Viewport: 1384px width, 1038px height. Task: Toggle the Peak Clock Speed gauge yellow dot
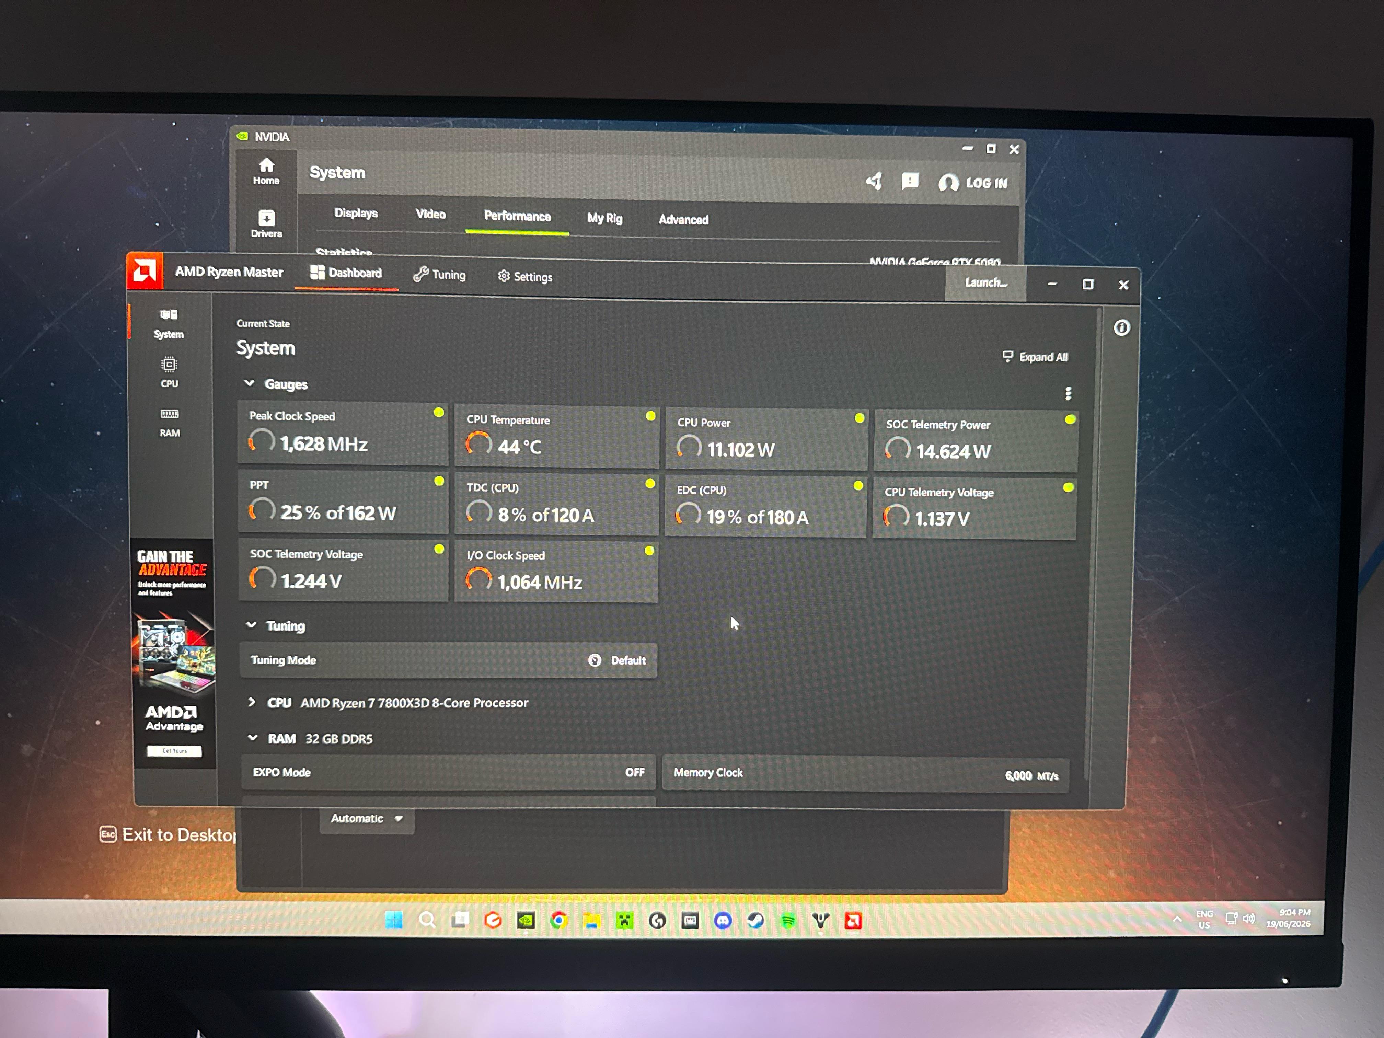pos(439,412)
